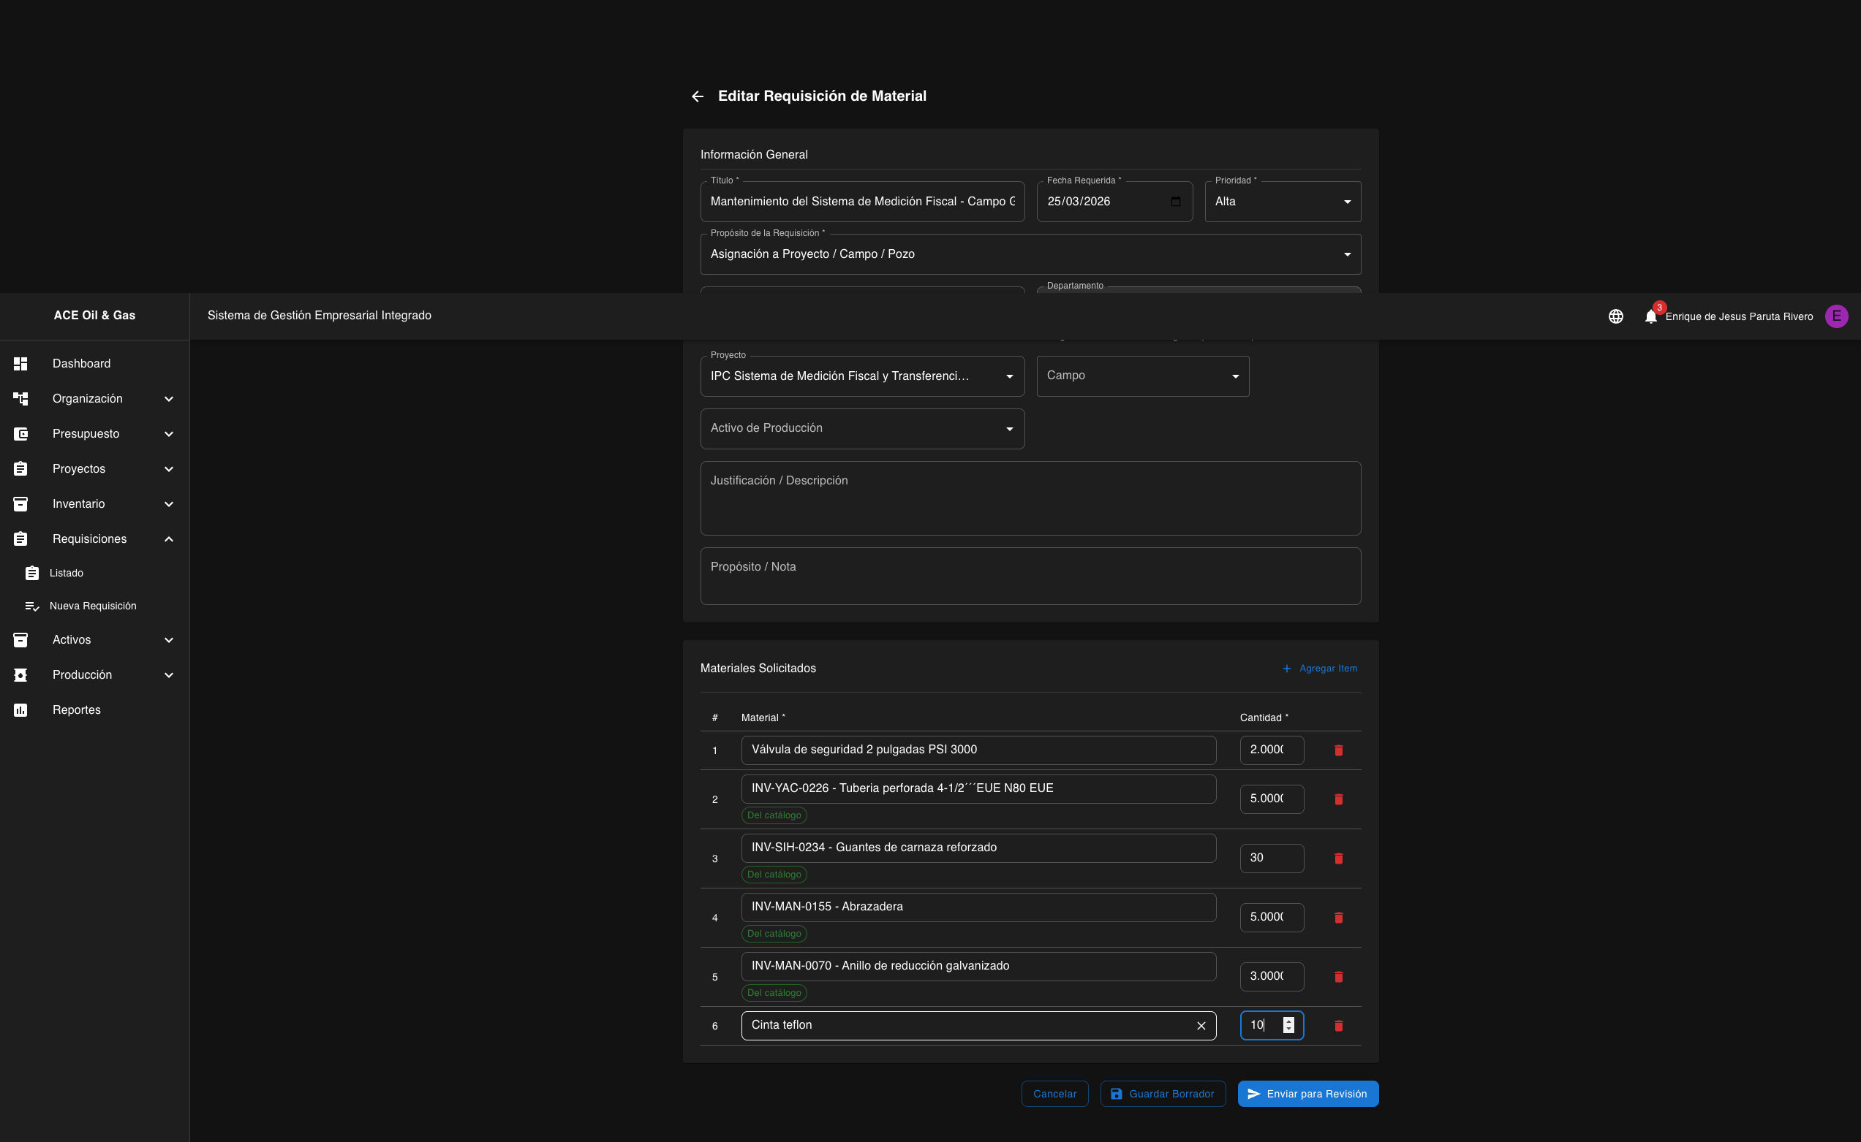Go to Listado in the sidebar
Image resolution: width=1861 pixels, height=1142 pixels.
tap(67, 574)
